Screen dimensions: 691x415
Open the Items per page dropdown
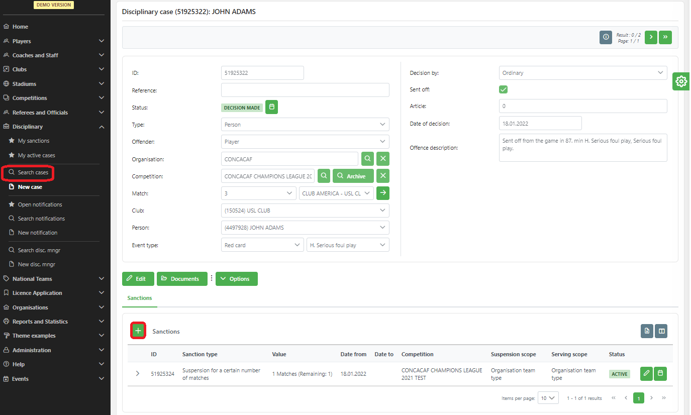pos(548,398)
